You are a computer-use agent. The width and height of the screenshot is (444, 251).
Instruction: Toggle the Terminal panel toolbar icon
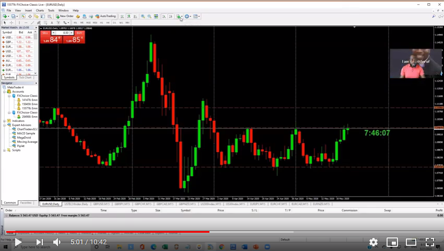[43, 16]
